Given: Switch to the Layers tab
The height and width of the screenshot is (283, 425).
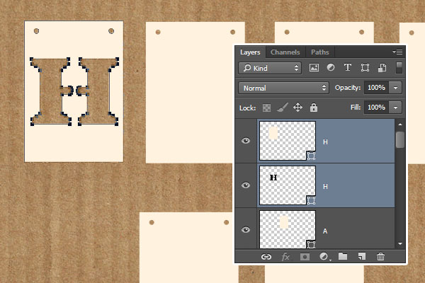Looking at the screenshot, I should point(250,52).
